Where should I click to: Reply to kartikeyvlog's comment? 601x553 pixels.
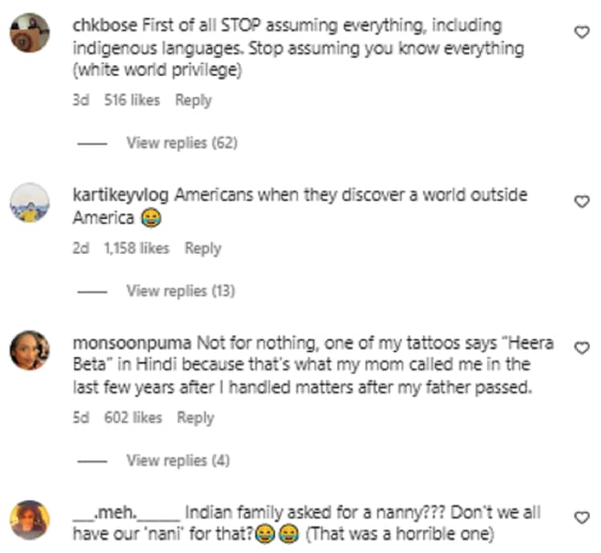(202, 248)
